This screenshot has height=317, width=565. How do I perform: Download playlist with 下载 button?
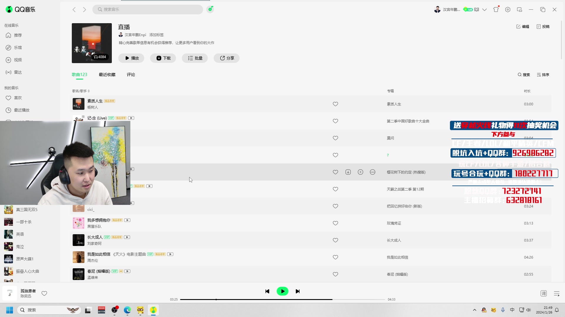(x=163, y=58)
